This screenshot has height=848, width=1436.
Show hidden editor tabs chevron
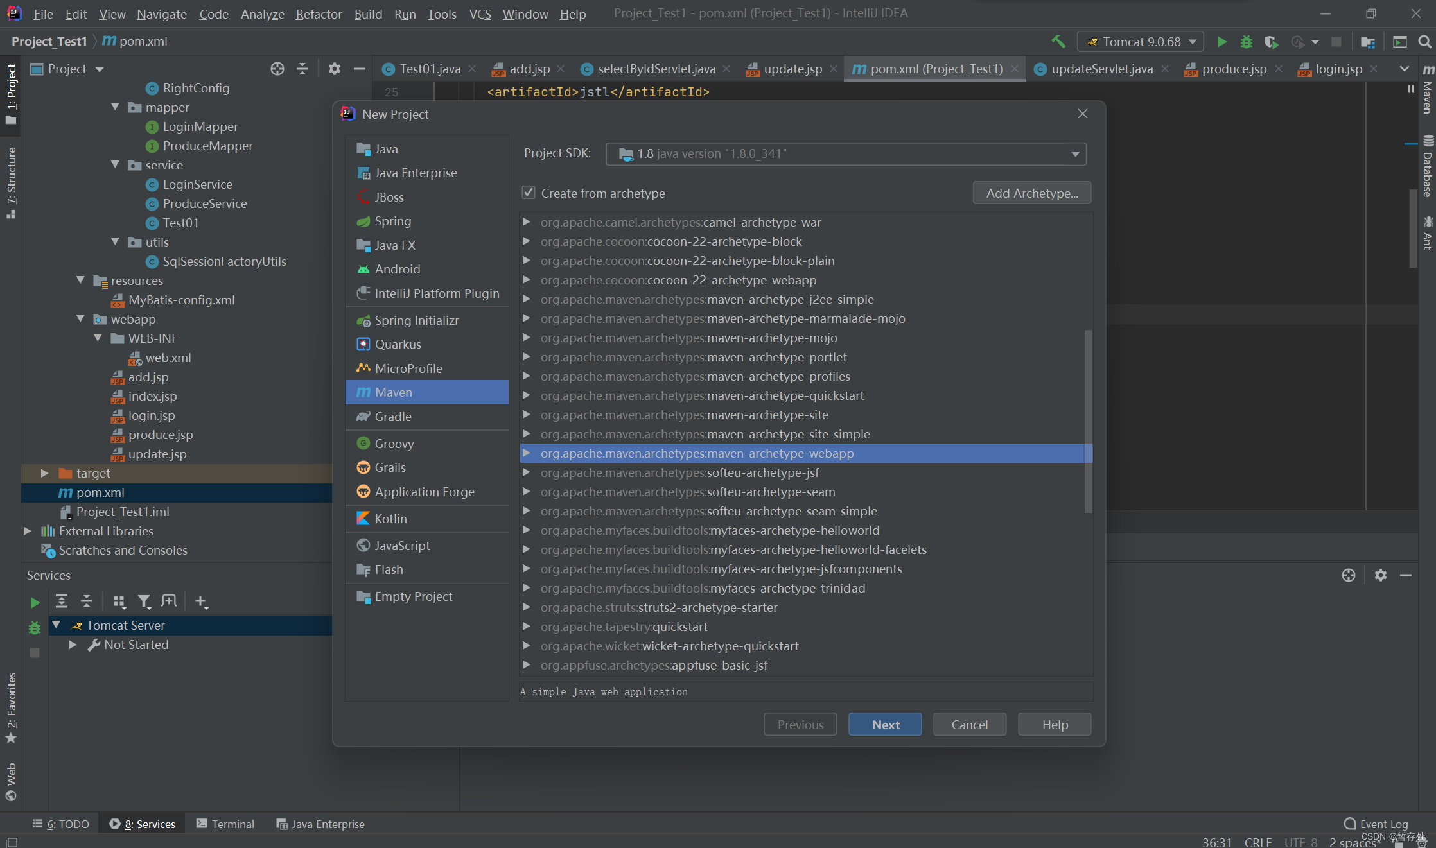[1405, 69]
